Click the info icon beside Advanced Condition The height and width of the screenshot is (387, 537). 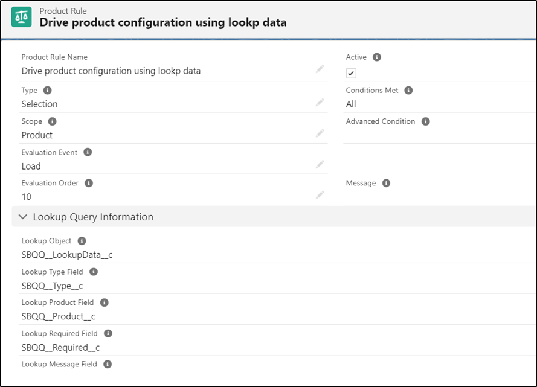(426, 121)
